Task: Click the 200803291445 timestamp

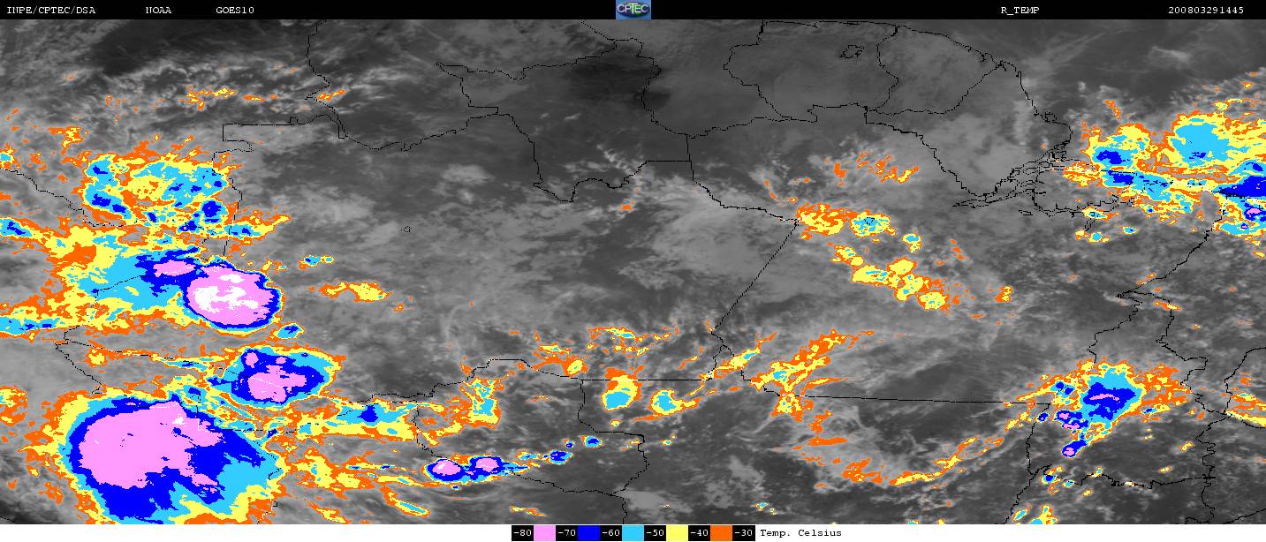Action: [x=1206, y=11]
